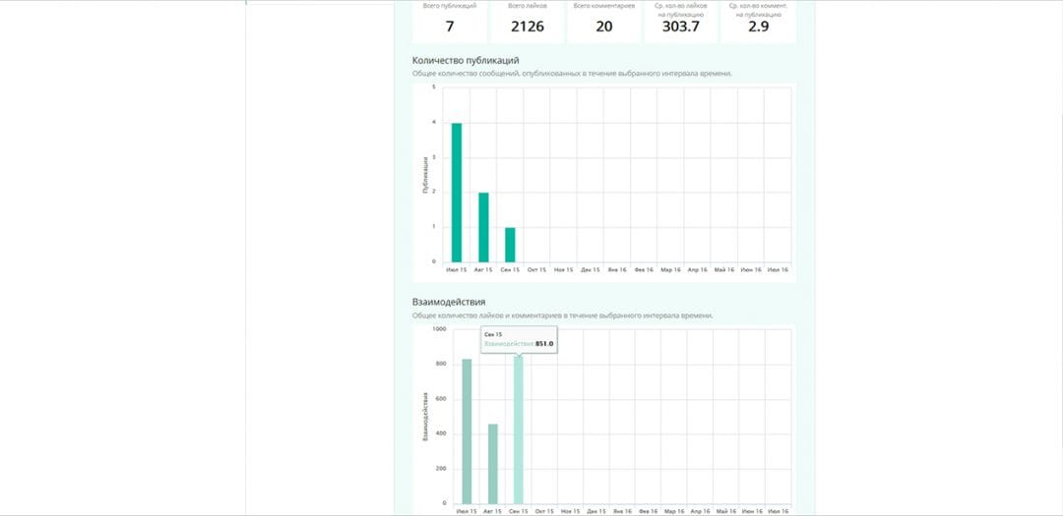Select the Авг 15 bar in Взаимодействия chart
Screen dimensions: 1063x516
pyautogui.click(x=492, y=464)
